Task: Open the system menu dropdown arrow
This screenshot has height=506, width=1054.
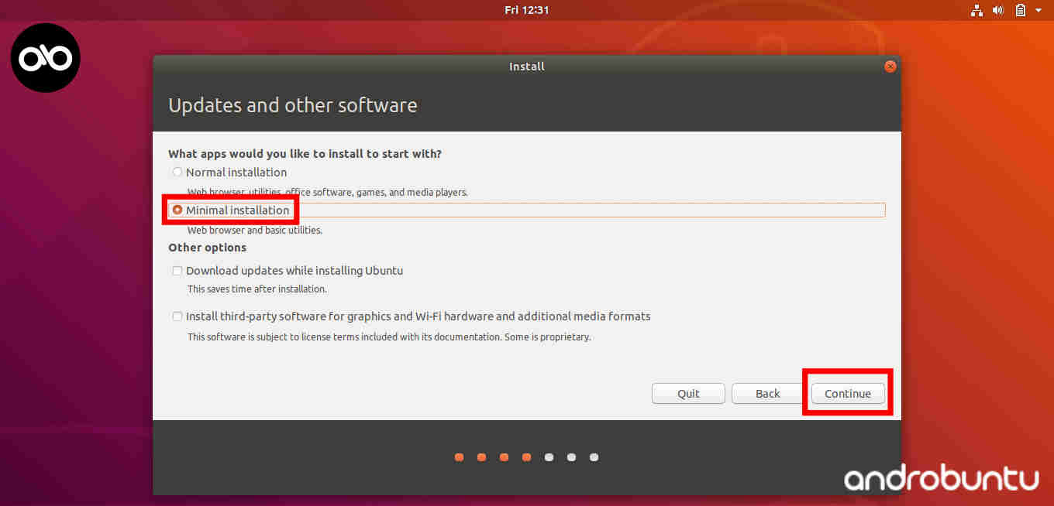Action: point(1038,10)
